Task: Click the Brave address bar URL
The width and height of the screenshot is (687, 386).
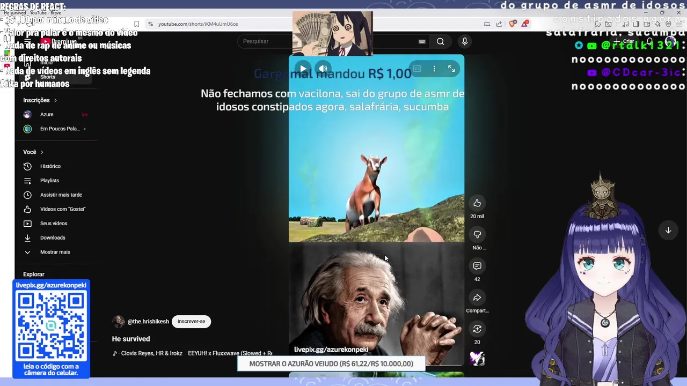Action: pos(198,24)
